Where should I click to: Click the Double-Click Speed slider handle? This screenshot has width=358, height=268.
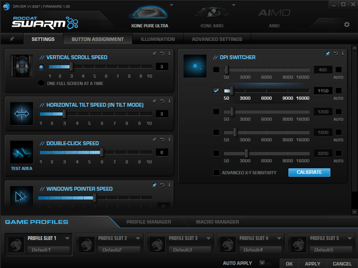pyautogui.click(x=102, y=152)
